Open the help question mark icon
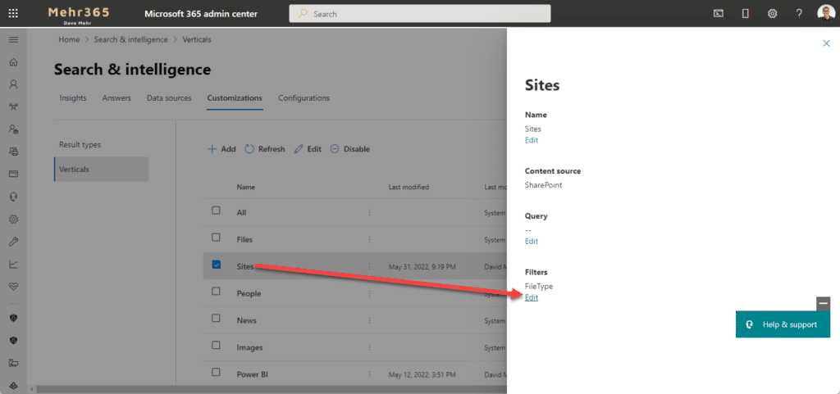 (x=799, y=14)
